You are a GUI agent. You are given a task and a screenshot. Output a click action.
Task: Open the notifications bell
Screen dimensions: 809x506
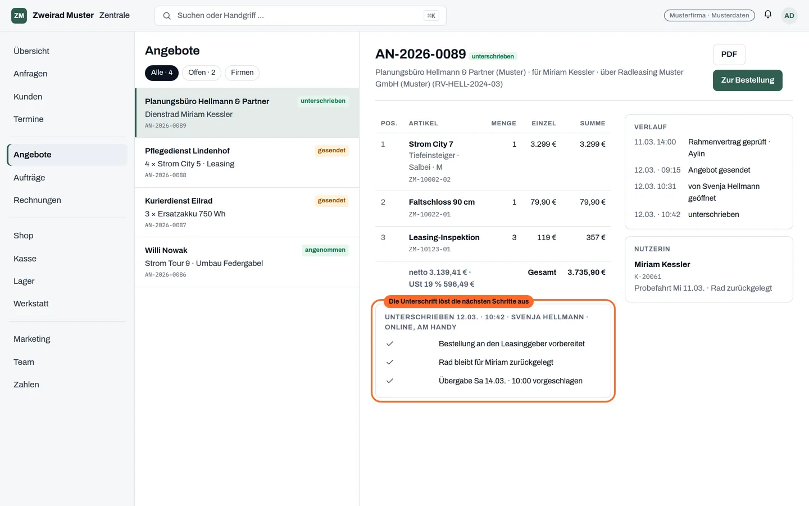pyautogui.click(x=768, y=15)
